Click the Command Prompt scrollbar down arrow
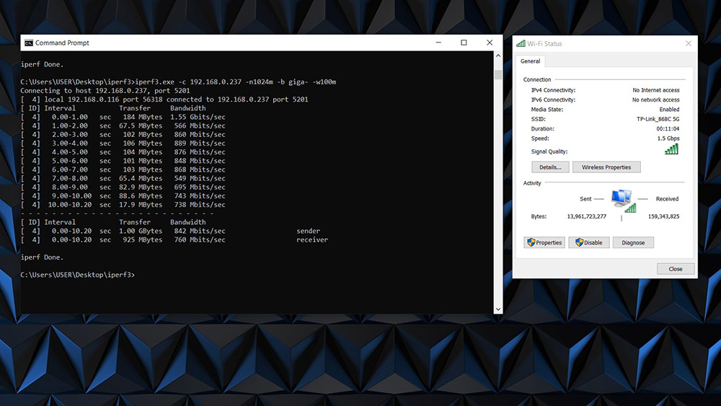721x406 pixels. point(498,309)
